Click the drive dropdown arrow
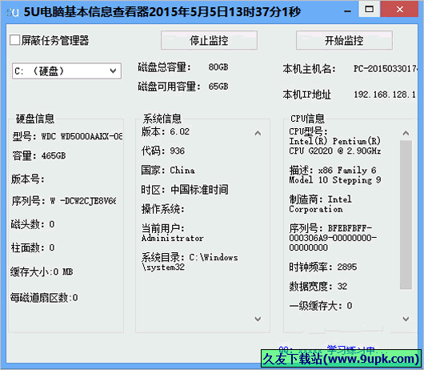424x370 pixels. [113, 71]
